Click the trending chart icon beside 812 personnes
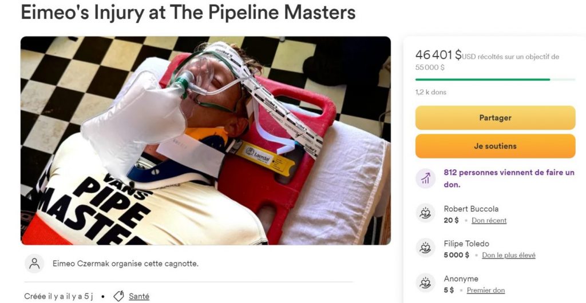 (425, 178)
